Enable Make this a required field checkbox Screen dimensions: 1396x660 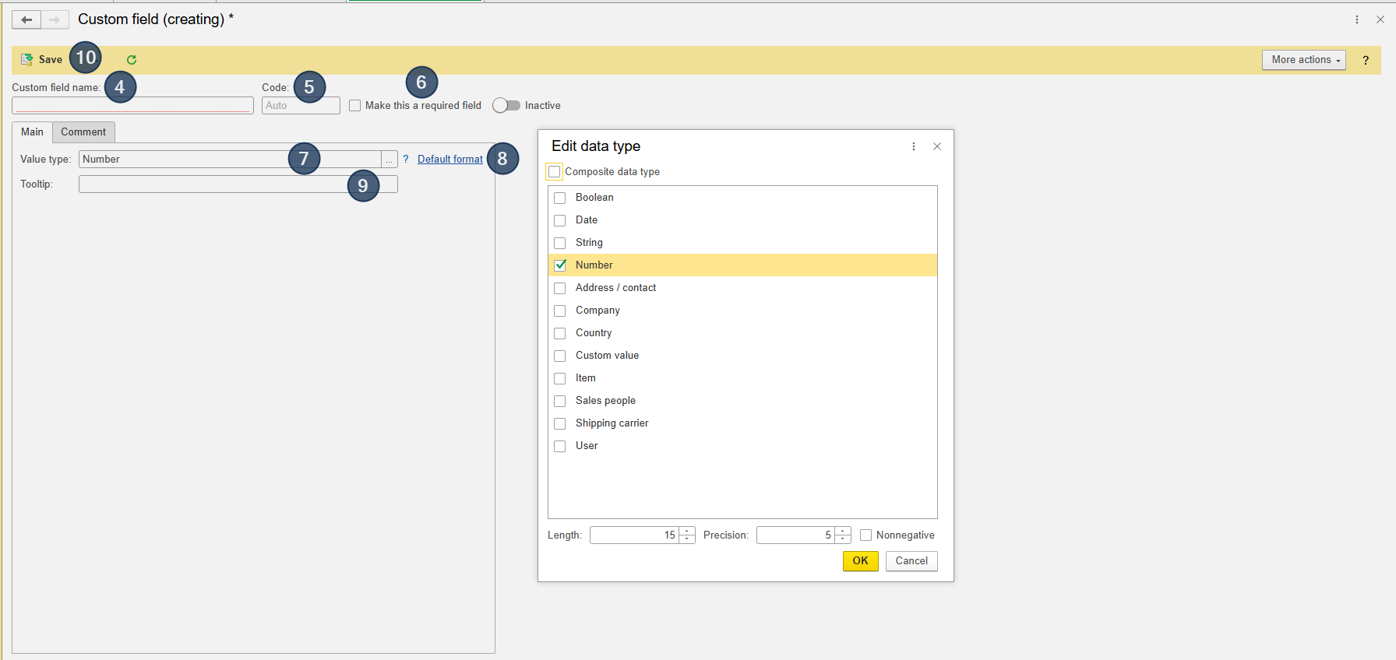coord(355,106)
